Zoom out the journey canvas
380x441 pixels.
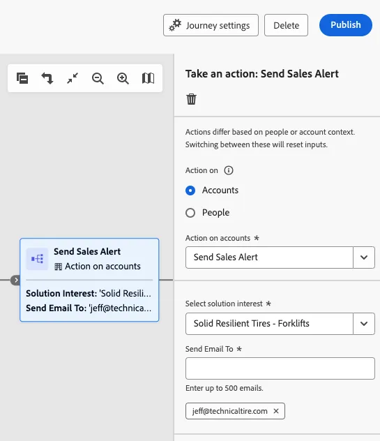click(x=98, y=78)
